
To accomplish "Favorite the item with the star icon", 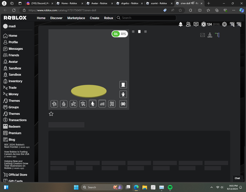I will click(51, 114).
